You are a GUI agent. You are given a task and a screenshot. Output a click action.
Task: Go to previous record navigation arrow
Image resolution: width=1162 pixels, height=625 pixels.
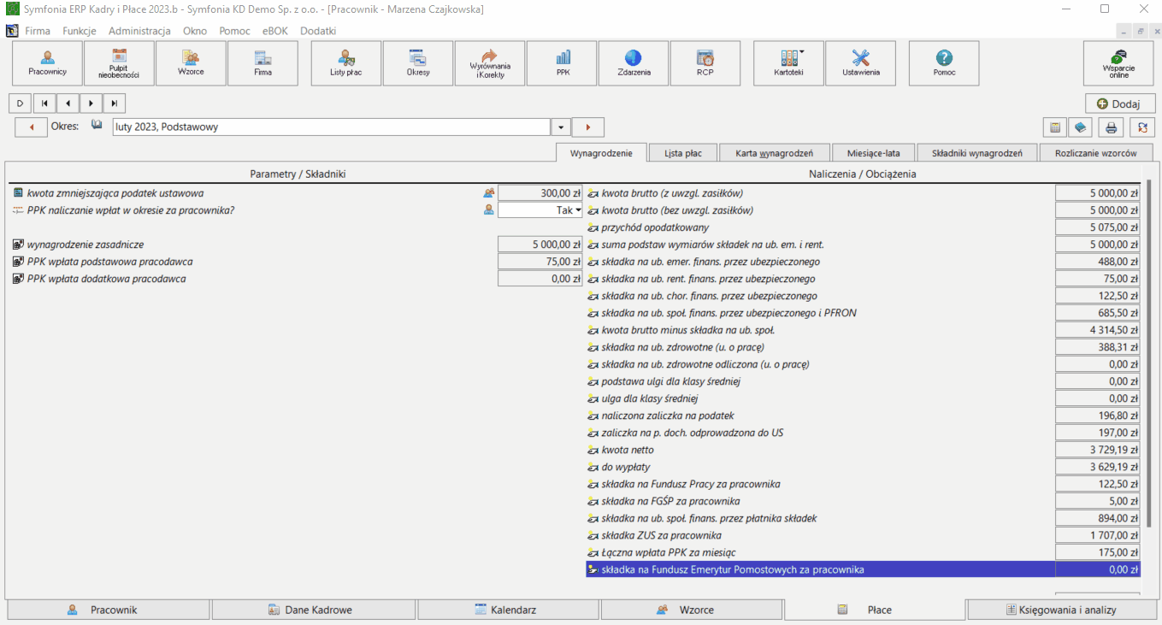point(68,103)
